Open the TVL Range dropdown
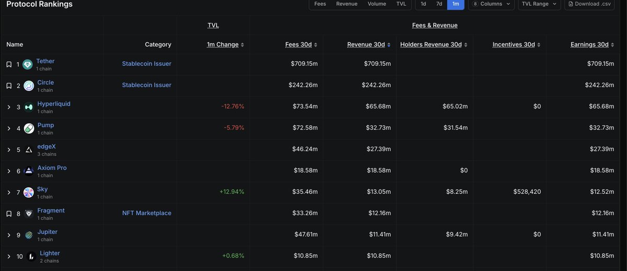 [539, 4]
